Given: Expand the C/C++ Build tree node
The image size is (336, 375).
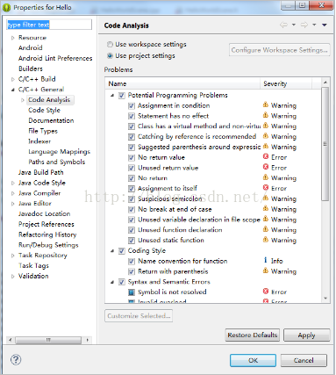Looking at the screenshot, I should point(12,79).
